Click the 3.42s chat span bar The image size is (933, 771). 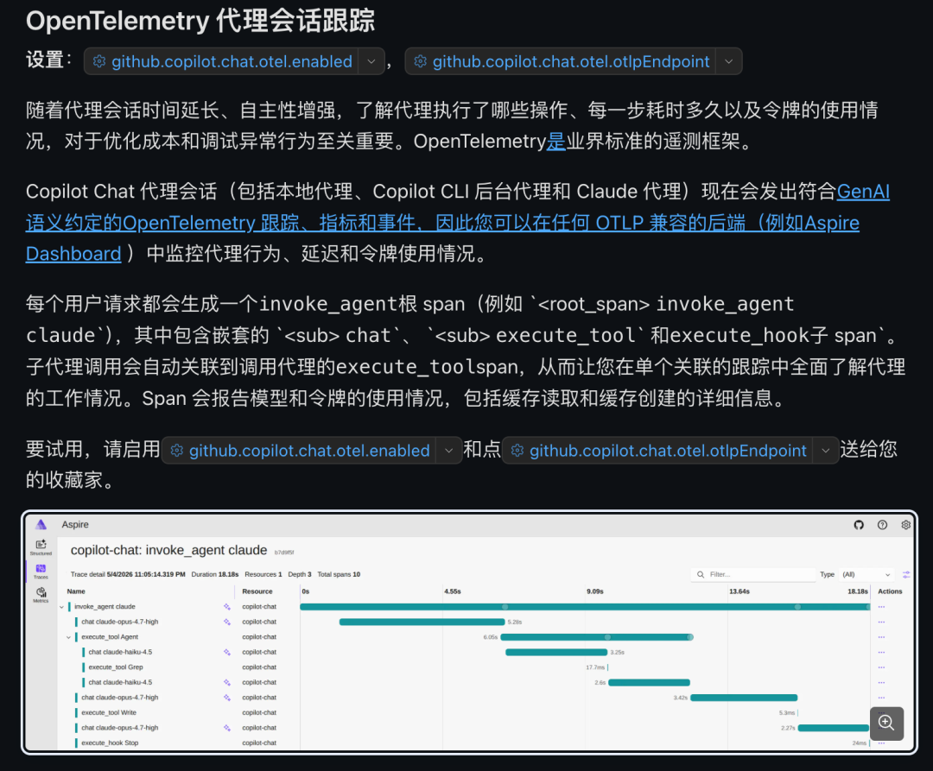[744, 698]
